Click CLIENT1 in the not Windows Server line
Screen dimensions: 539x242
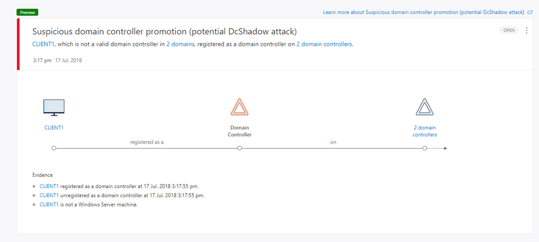point(49,204)
